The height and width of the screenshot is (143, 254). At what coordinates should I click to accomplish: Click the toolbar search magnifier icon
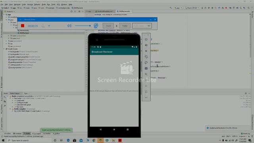pyautogui.click(x=248, y=8)
